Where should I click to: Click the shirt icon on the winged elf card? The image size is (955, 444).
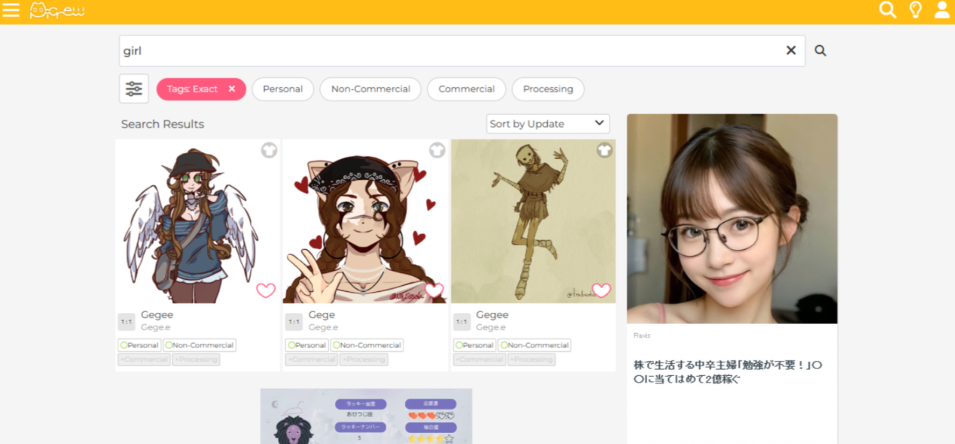(x=269, y=150)
